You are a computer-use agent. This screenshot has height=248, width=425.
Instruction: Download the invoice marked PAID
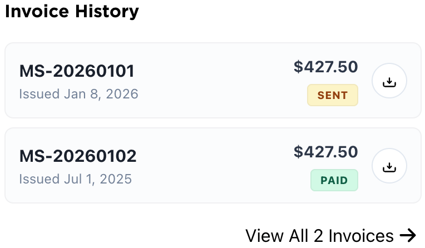point(389,166)
